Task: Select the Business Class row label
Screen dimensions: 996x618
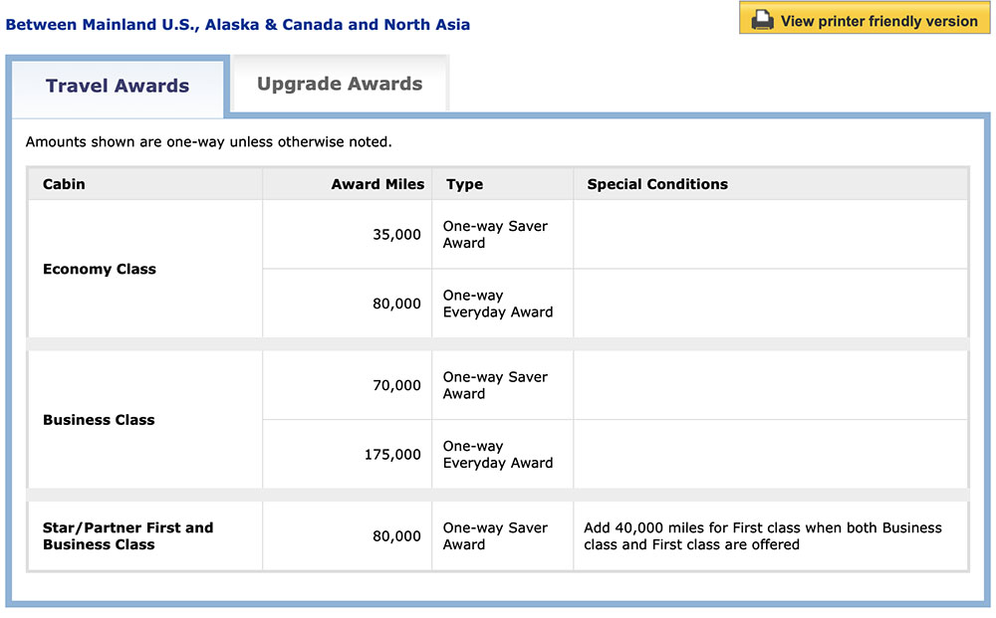Action: coord(99,420)
